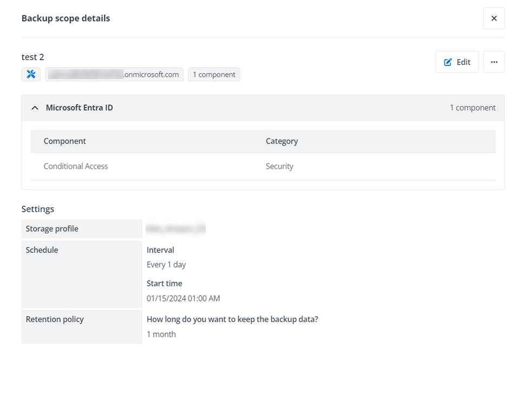Click the chevron next to Microsoft Entra ID
This screenshot has width=510, height=413.
(x=35, y=108)
